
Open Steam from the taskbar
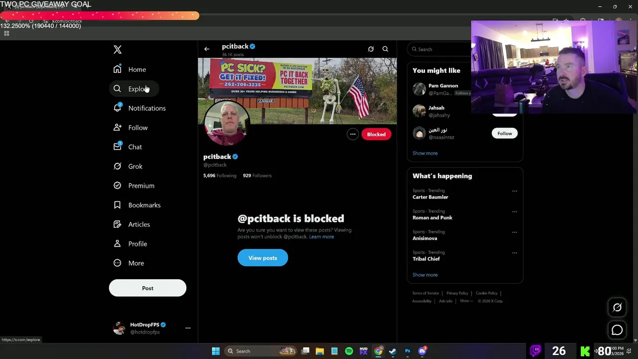pyautogui.click(x=393, y=351)
